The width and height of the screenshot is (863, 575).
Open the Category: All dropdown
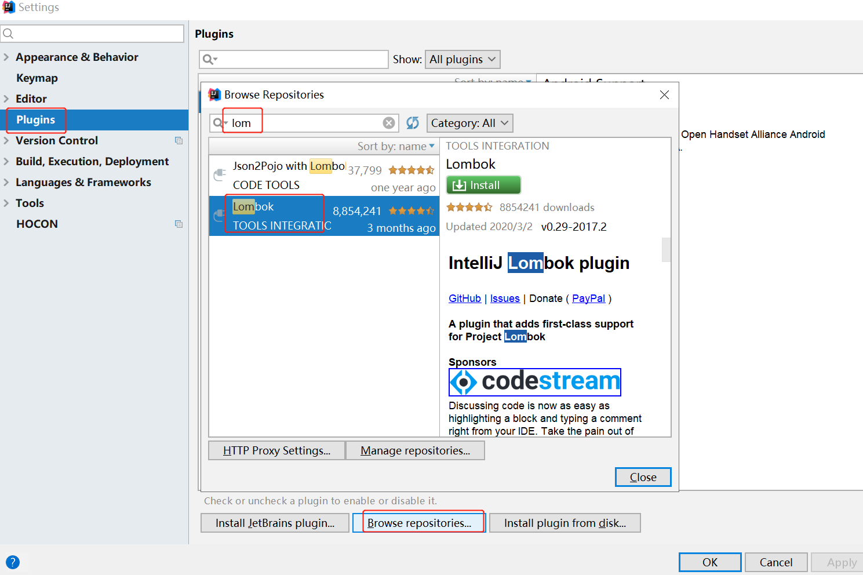pos(470,123)
